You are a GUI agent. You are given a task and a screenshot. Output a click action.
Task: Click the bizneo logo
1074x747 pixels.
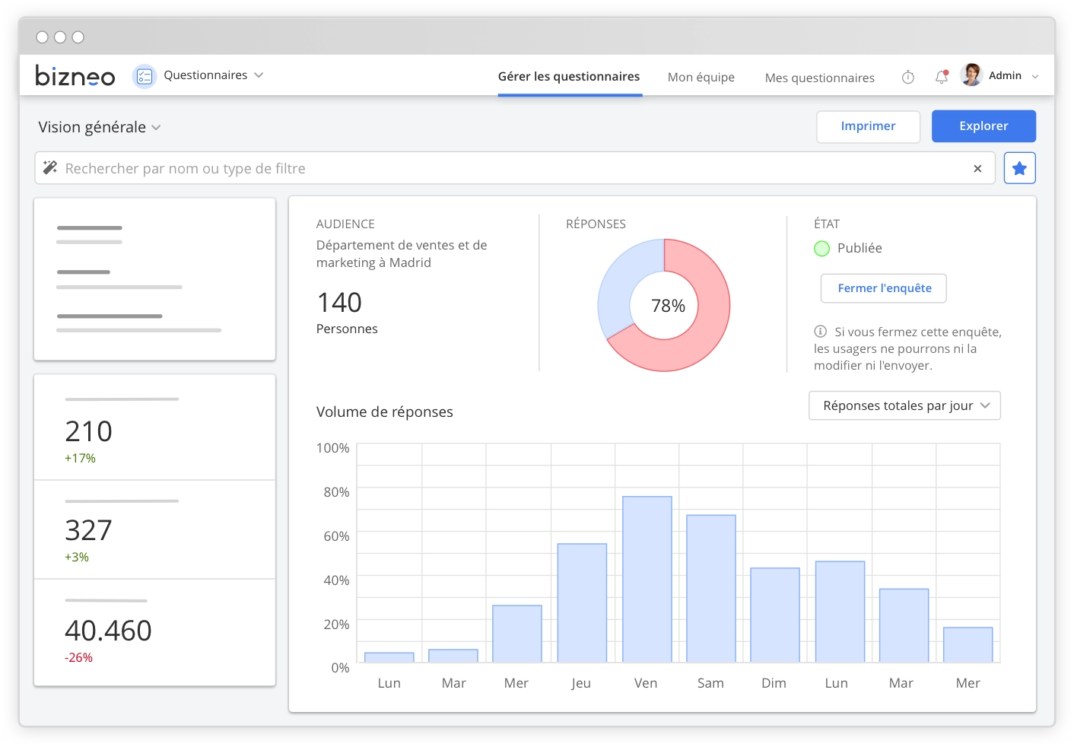[75, 75]
